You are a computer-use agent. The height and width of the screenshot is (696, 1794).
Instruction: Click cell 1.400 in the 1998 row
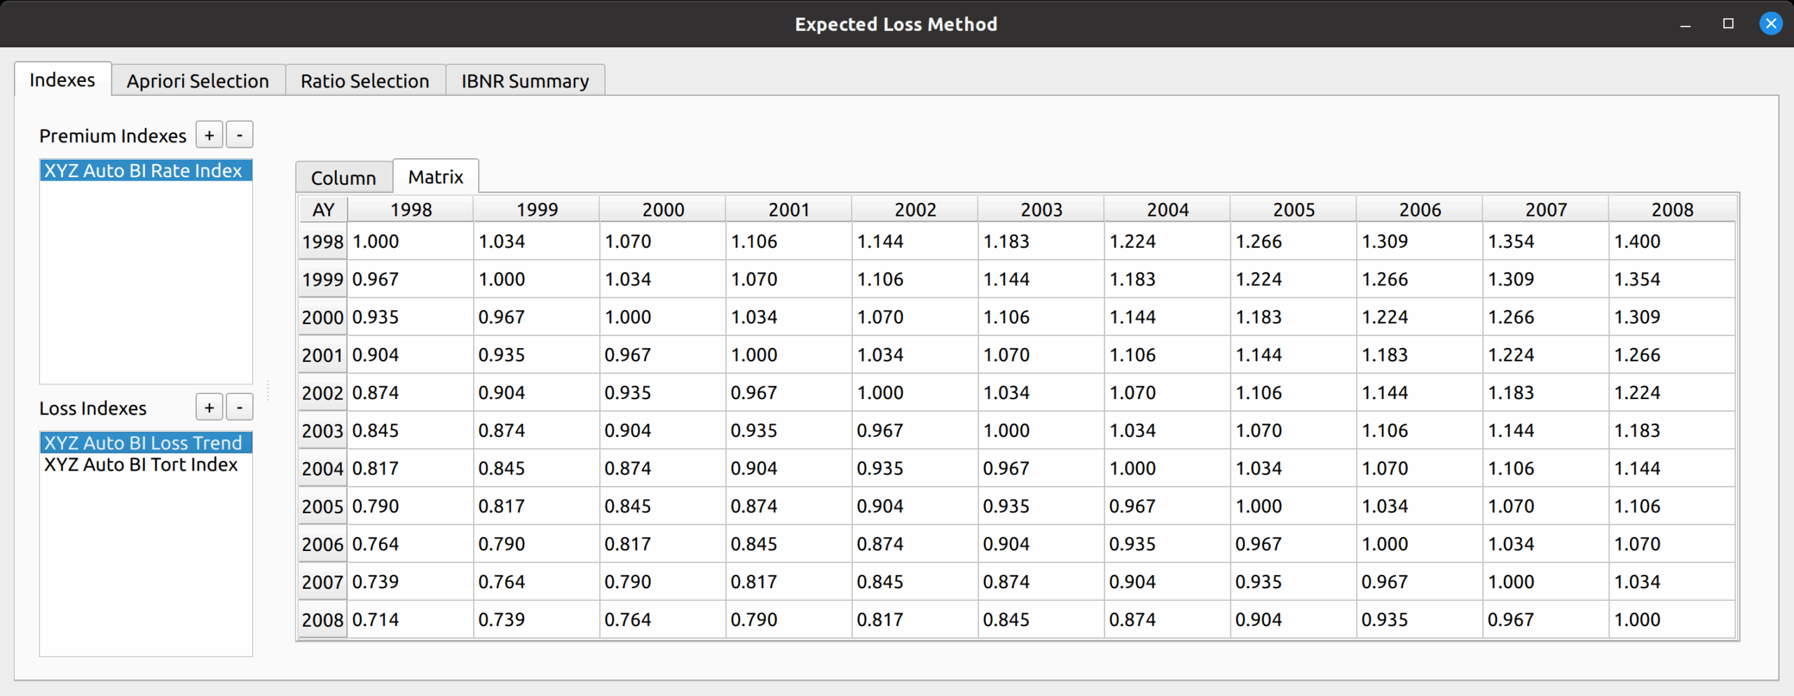[x=1671, y=242]
